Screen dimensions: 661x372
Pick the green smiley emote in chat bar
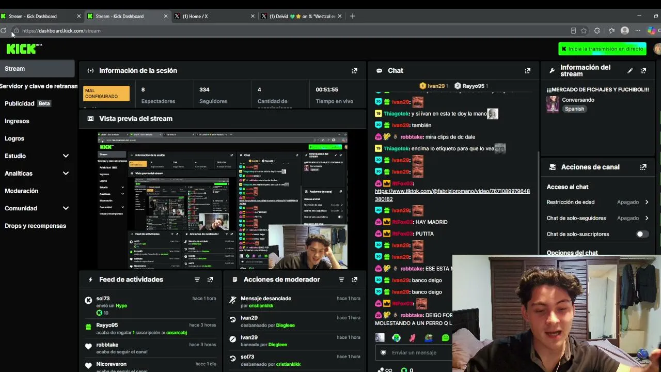[445, 338]
